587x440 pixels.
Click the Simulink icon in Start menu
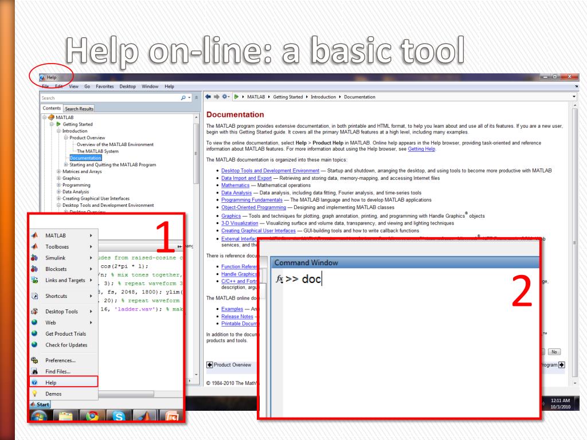click(x=34, y=258)
